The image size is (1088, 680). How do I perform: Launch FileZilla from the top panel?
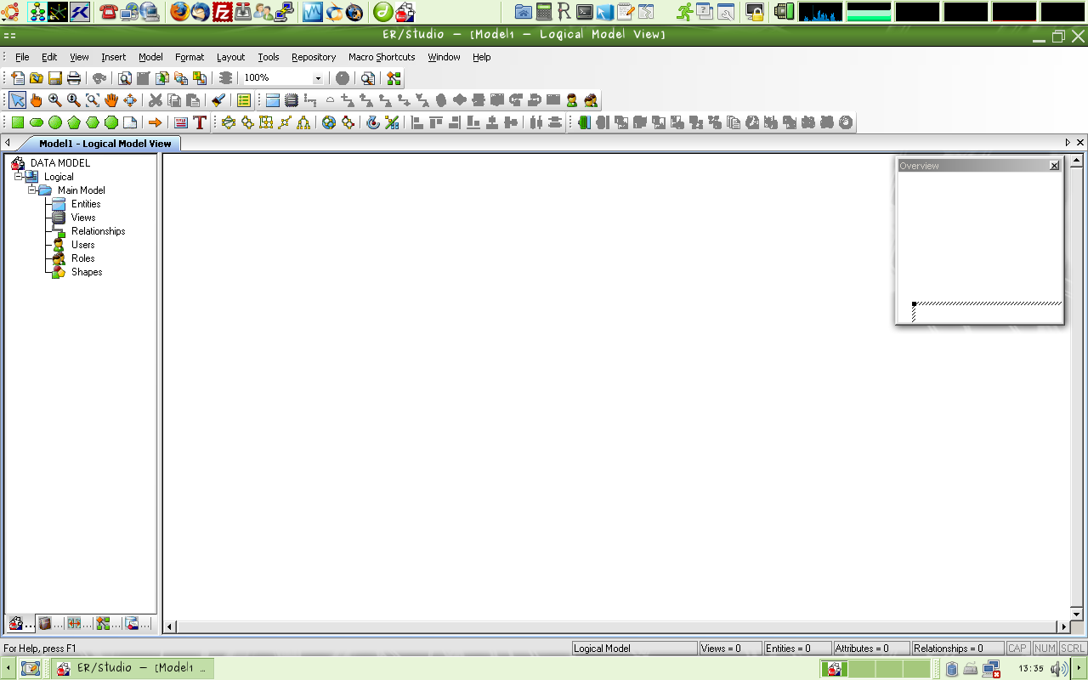tap(222, 11)
